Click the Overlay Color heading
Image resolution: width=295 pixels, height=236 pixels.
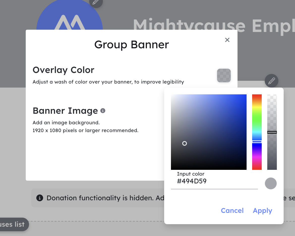coord(63,70)
